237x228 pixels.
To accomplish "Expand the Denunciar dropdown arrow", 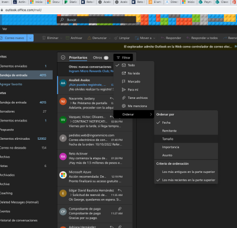I will tap(110, 38).
